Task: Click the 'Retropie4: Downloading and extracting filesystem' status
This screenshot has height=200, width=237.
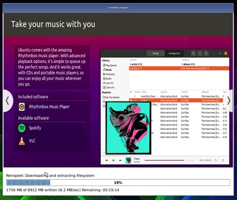Action: click(x=50, y=175)
